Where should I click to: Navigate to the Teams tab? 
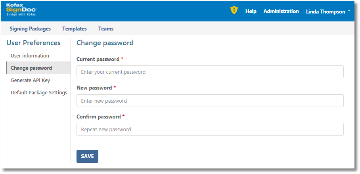[x=106, y=29]
